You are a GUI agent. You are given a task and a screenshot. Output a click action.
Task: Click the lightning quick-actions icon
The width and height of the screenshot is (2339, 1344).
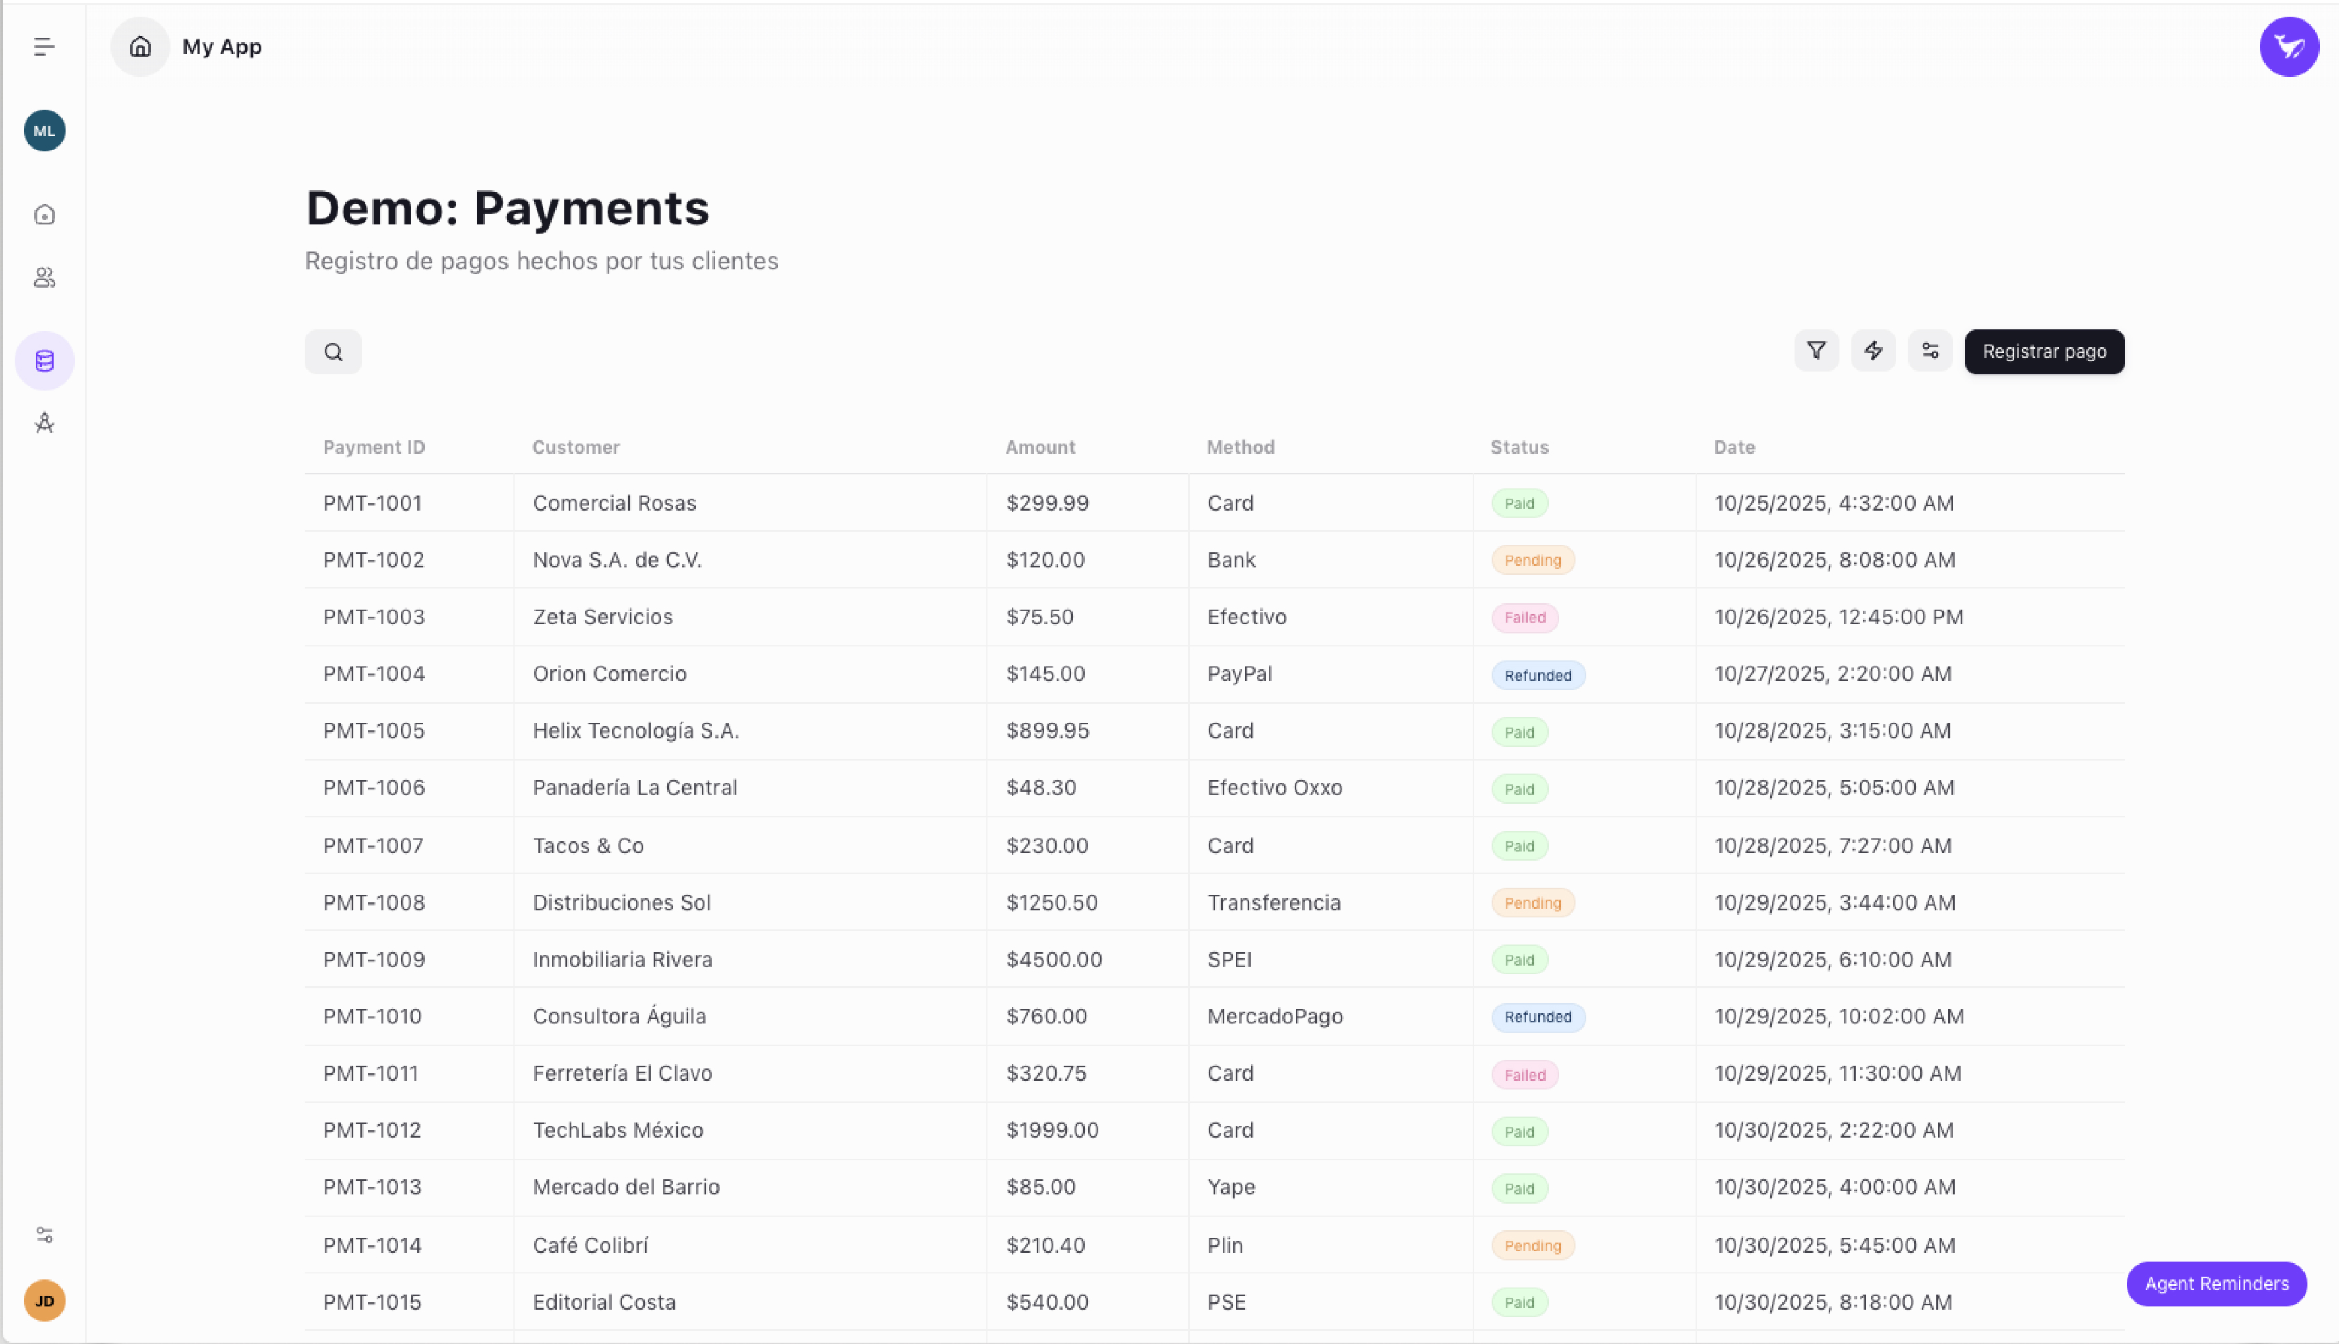click(x=1873, y=351)
